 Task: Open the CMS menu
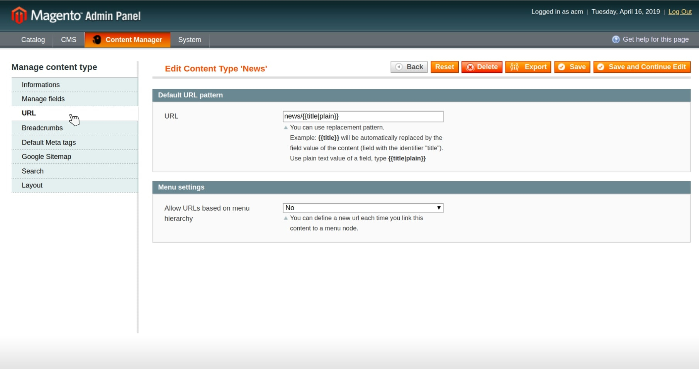[69, 40]
